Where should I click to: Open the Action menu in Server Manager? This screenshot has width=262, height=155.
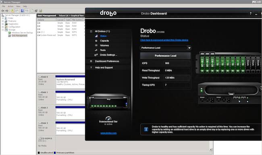(10, 6)
